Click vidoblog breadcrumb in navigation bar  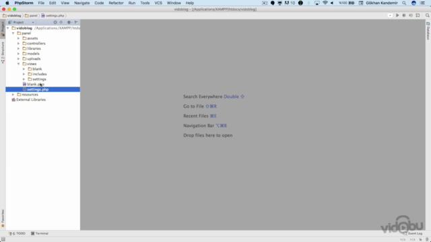[12, 15]
